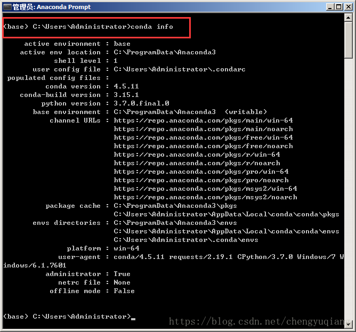Click the conda version value 4.5.11
356x332 pixels.
coord(126,86)
